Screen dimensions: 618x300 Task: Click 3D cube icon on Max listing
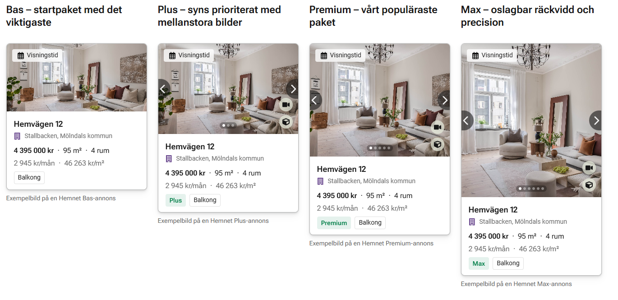pyautogui.click(x=589, y=185)
